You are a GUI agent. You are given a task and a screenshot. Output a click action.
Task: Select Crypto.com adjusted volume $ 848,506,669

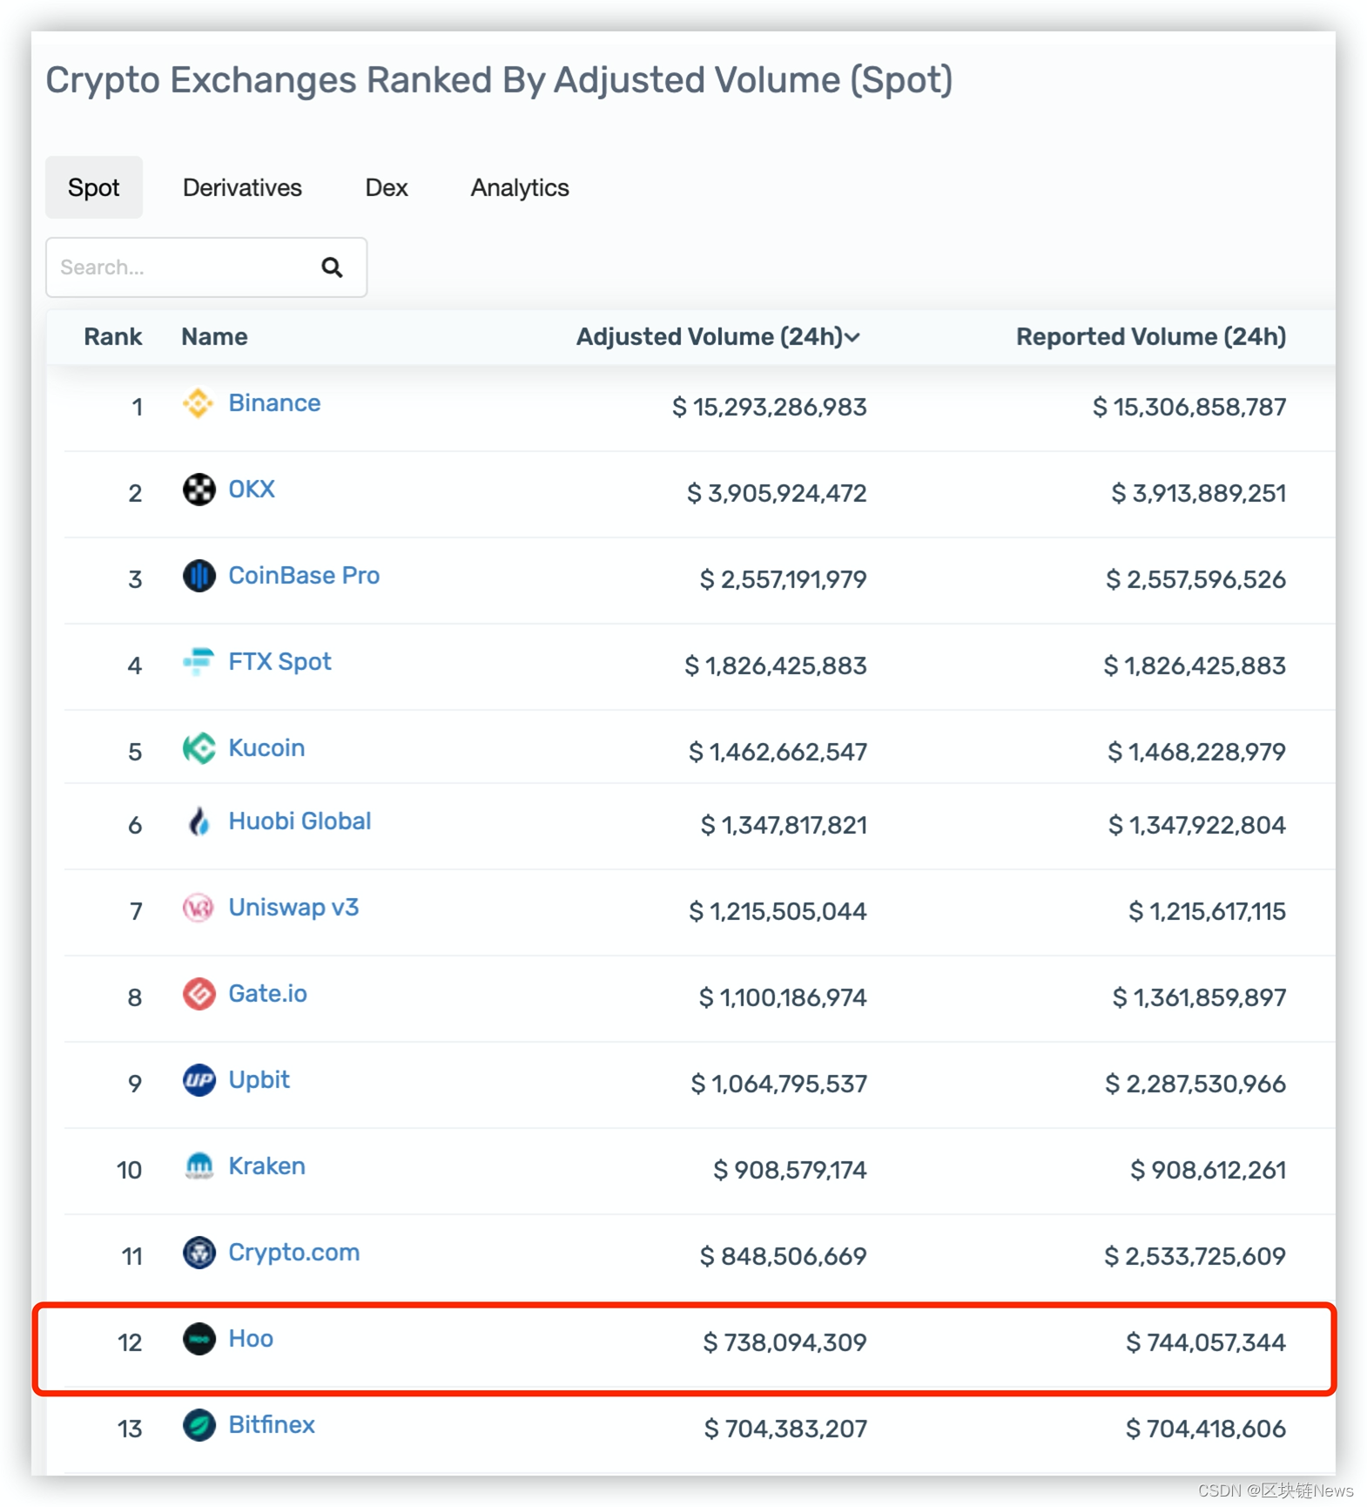[783, 1256]
